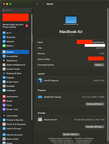
Task: Click the iCloud item in sidebar
Action: [7, 143]
